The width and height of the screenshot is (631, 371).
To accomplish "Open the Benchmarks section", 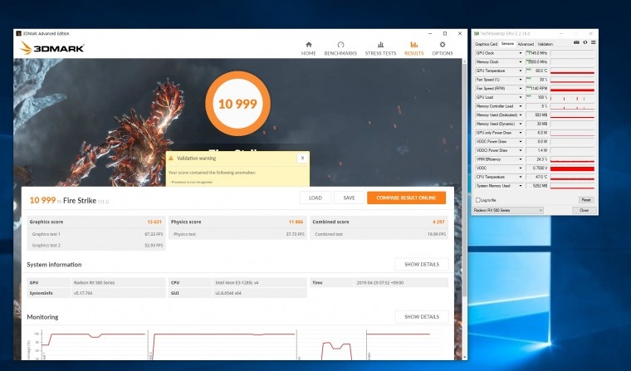I will [340, 48].
